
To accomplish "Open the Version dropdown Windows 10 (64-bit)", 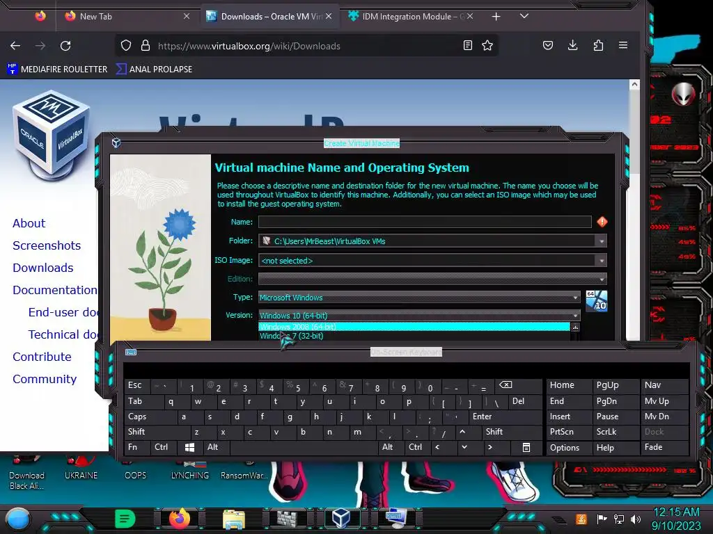I will pyautogui.click(x=418, y=316).
